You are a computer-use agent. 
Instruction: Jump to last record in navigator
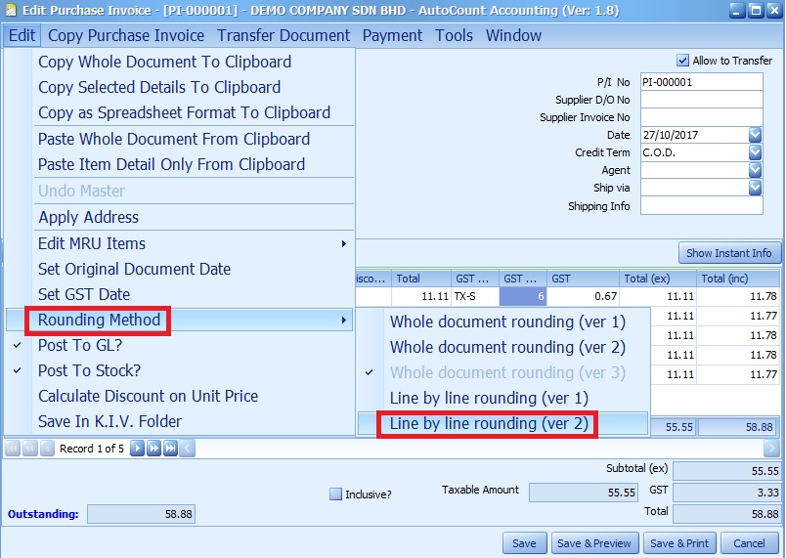pyautogui.click(x=170, y=449)
